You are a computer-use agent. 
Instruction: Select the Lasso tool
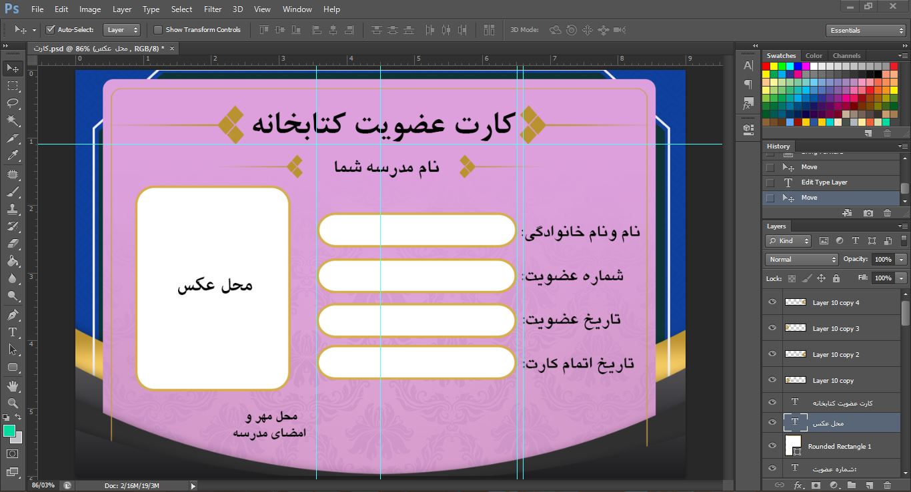(x=13, y=103)
